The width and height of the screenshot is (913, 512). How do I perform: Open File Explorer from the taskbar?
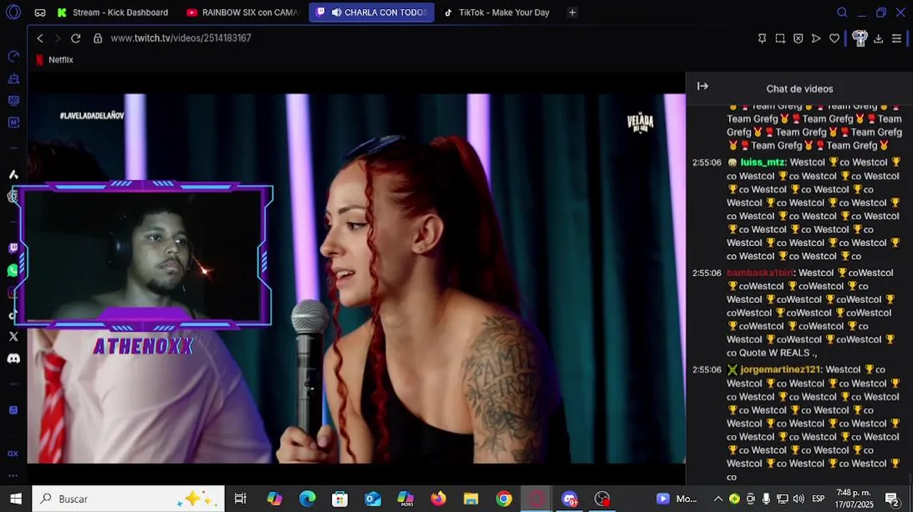tap(471, 498)
